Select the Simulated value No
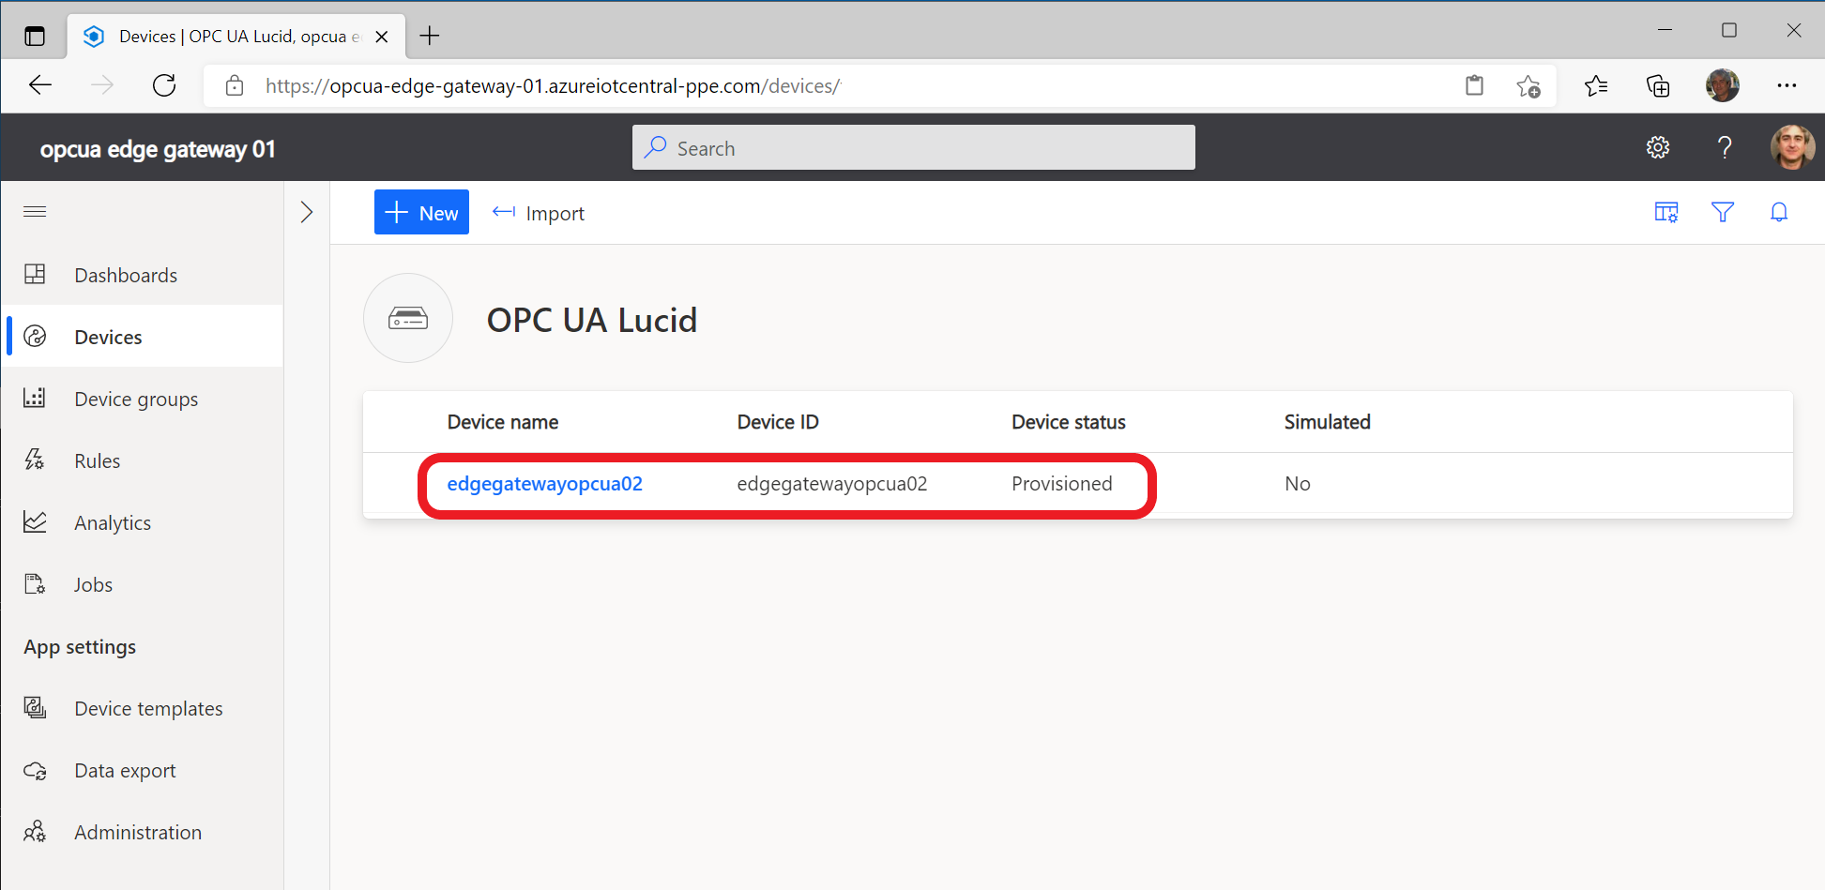 click(x=1298, y=484)
